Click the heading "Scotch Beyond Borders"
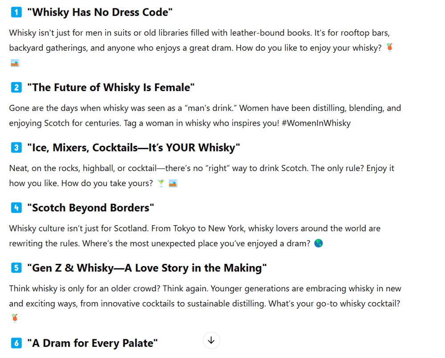 [90, 207]
